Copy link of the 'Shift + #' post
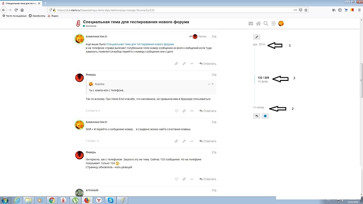The height and width of the screenshot is (204, 363). (x=176, y=141)
